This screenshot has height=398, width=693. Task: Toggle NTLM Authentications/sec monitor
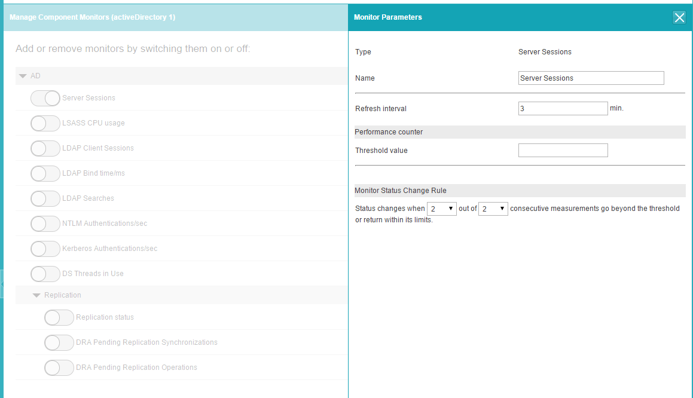click(x=45, y=224)
